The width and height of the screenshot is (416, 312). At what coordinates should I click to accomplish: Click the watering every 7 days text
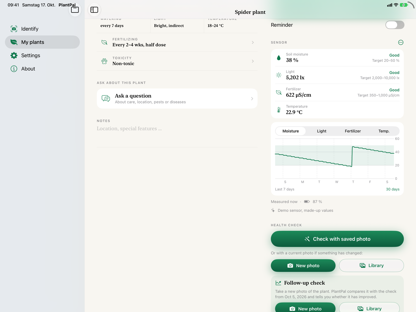pos(112,26)
